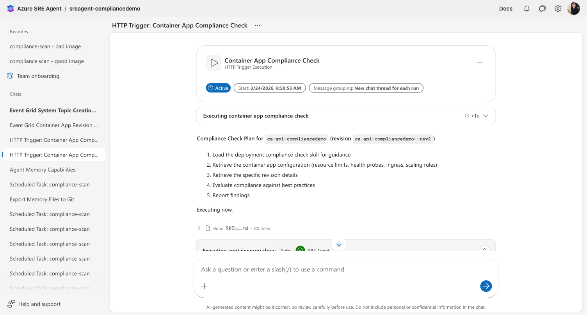
Task: Click the Favorites section label
Action: pos(19,32)
